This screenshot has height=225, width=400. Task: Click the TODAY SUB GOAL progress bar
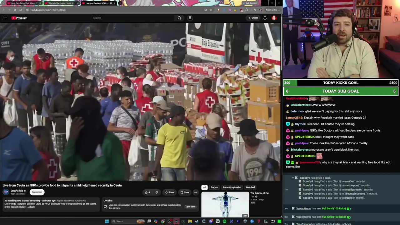[x=341, y=91]
